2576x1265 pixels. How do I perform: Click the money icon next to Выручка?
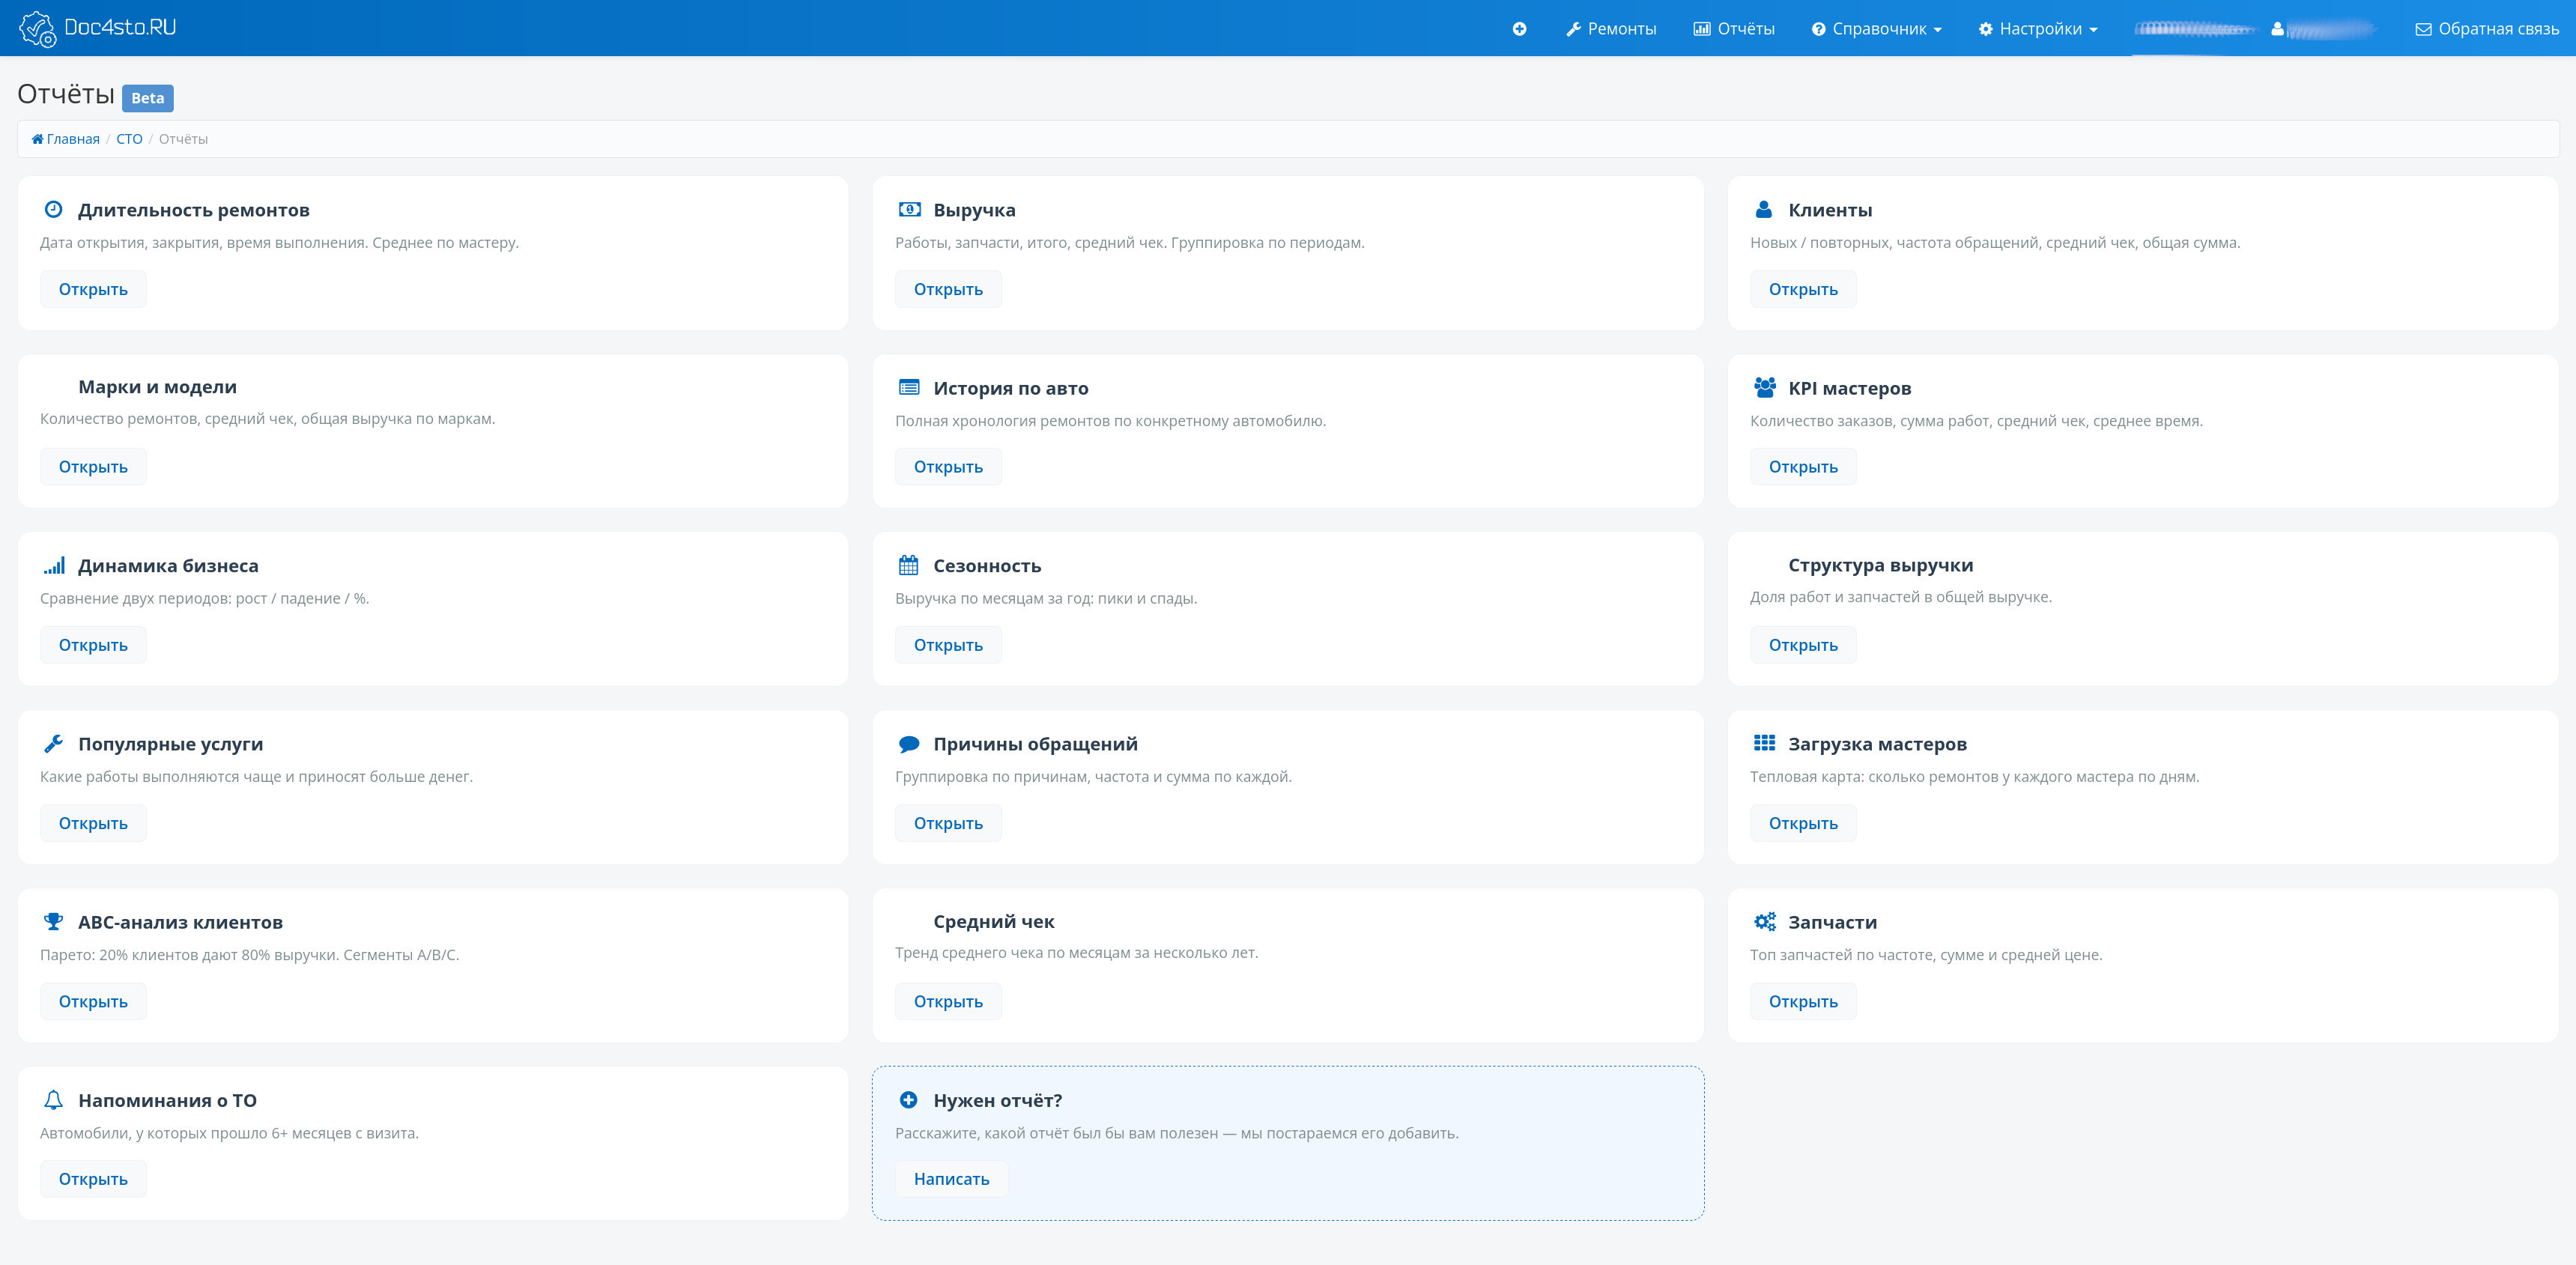click(x=909, y=210)
